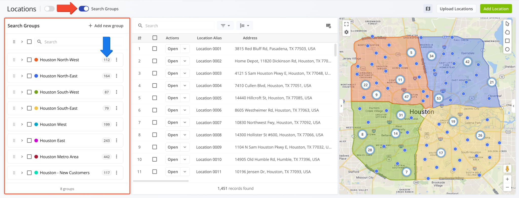Disable the Search Groups toggle

pyautogui.click(x=84, y=9)
